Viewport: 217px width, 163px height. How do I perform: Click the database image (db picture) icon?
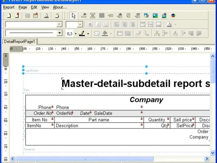[x=164, y=15]
